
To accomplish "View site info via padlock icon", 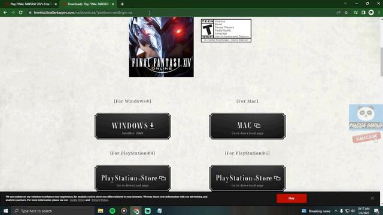I will click(x=31, y=13).
